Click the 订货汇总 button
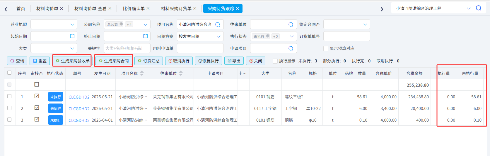Image resolution: width=490 pixels, height=156 pixels. point(149,61)
